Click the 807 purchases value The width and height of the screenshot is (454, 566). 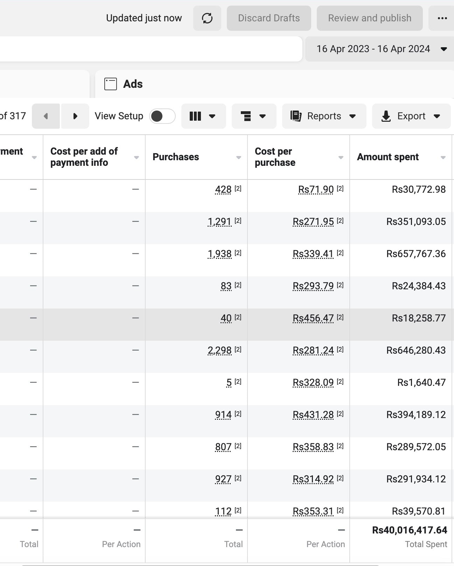tap(223, 447)
